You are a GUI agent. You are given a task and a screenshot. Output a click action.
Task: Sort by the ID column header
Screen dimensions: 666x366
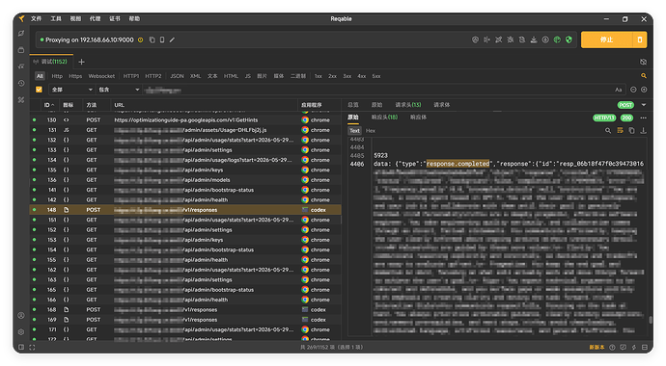(49, 105)
